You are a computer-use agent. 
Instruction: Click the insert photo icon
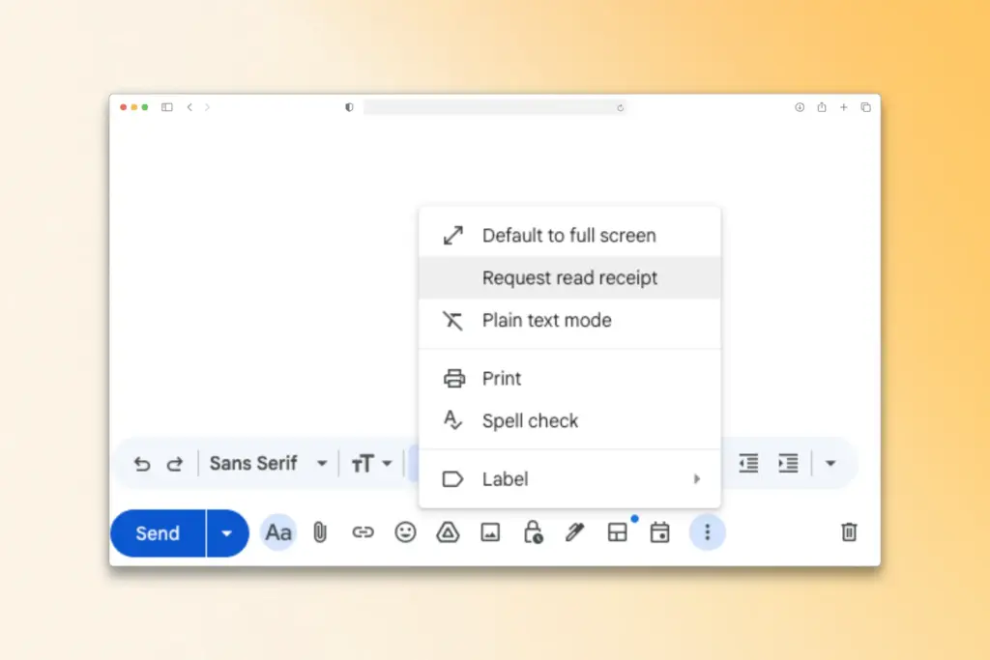tap(490, 532)
